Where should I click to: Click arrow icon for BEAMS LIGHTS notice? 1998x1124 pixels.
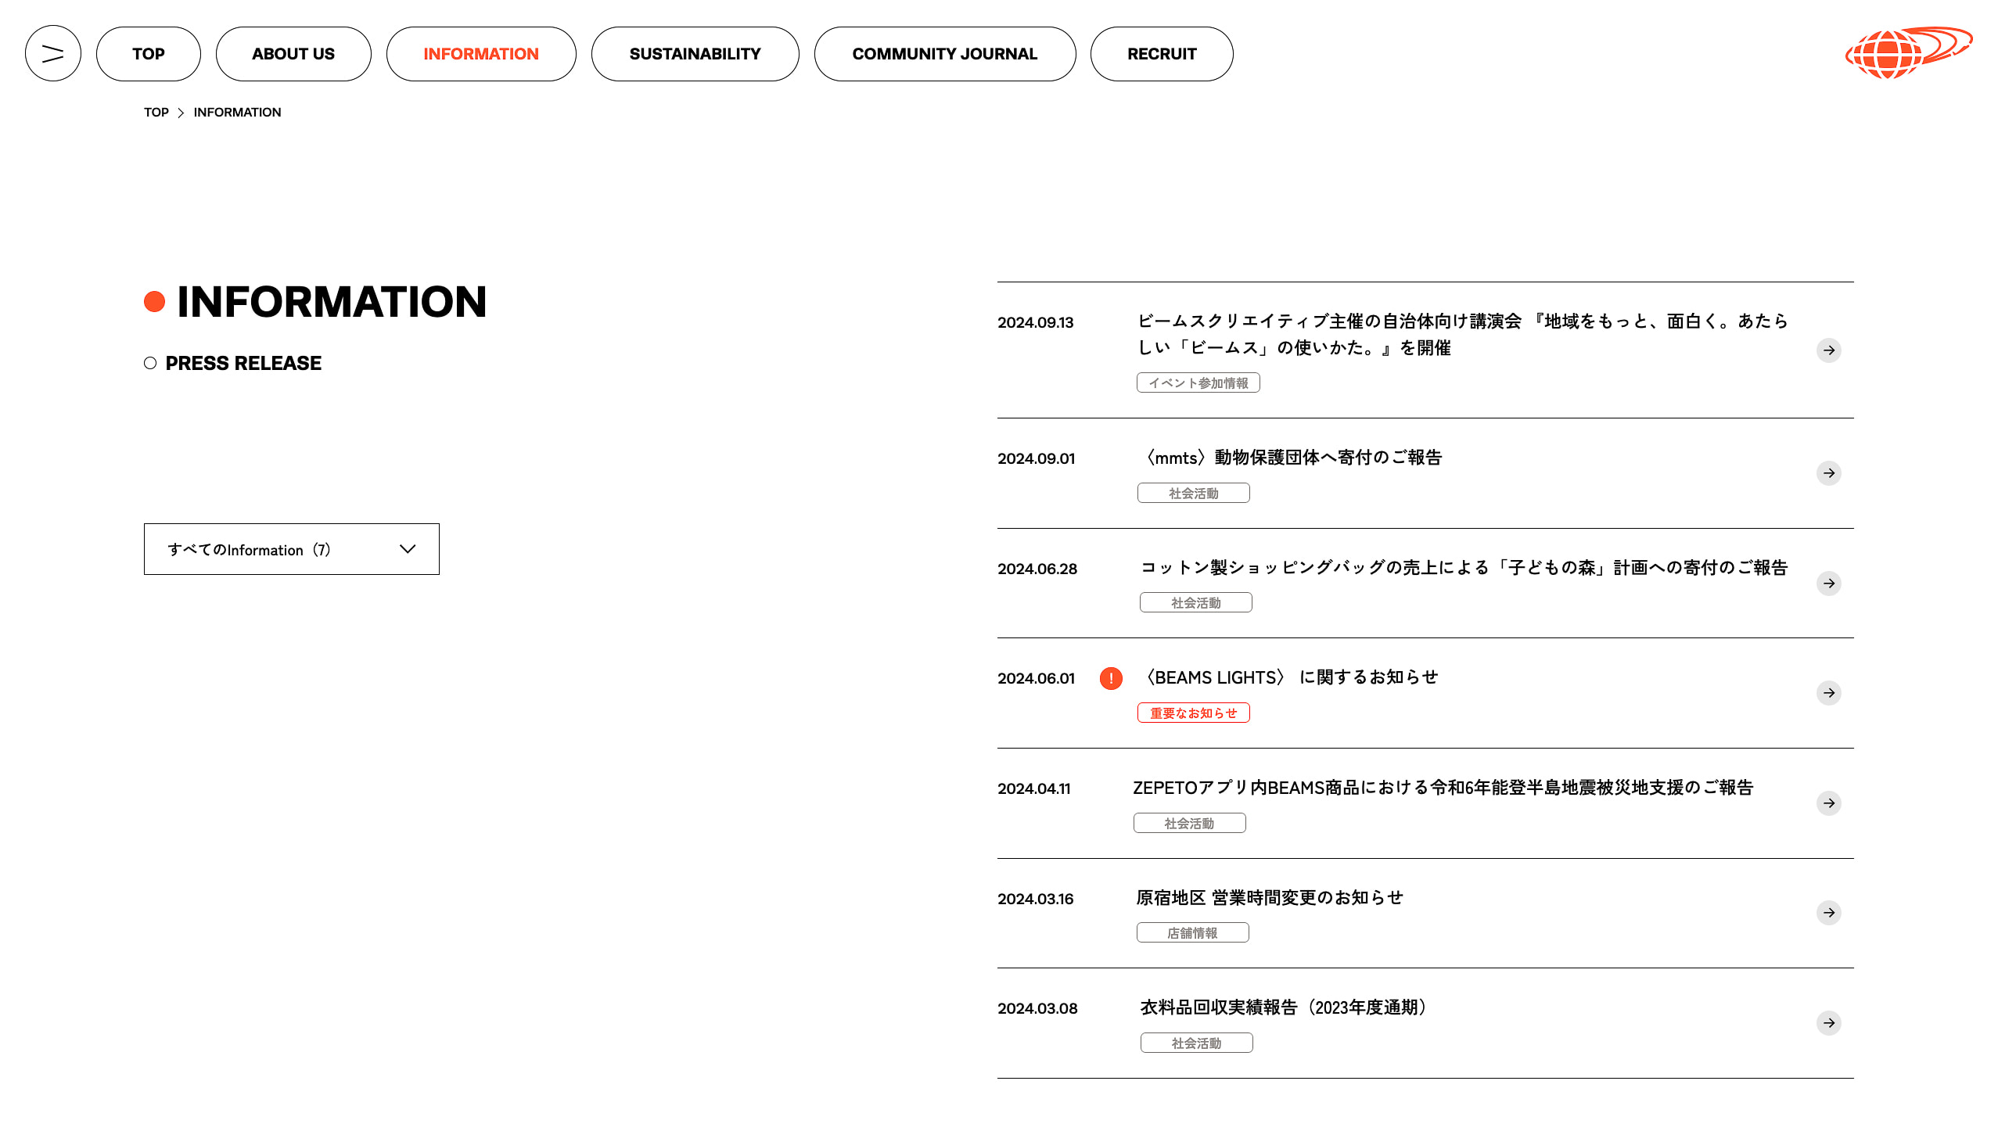click(1828, 693)
